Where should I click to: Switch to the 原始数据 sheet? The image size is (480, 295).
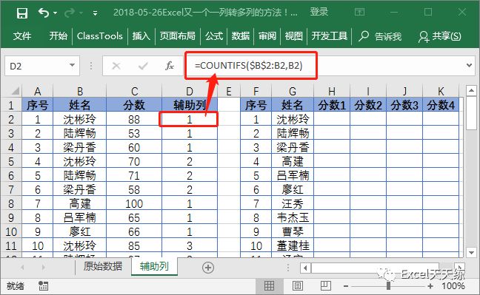[103, 266]
